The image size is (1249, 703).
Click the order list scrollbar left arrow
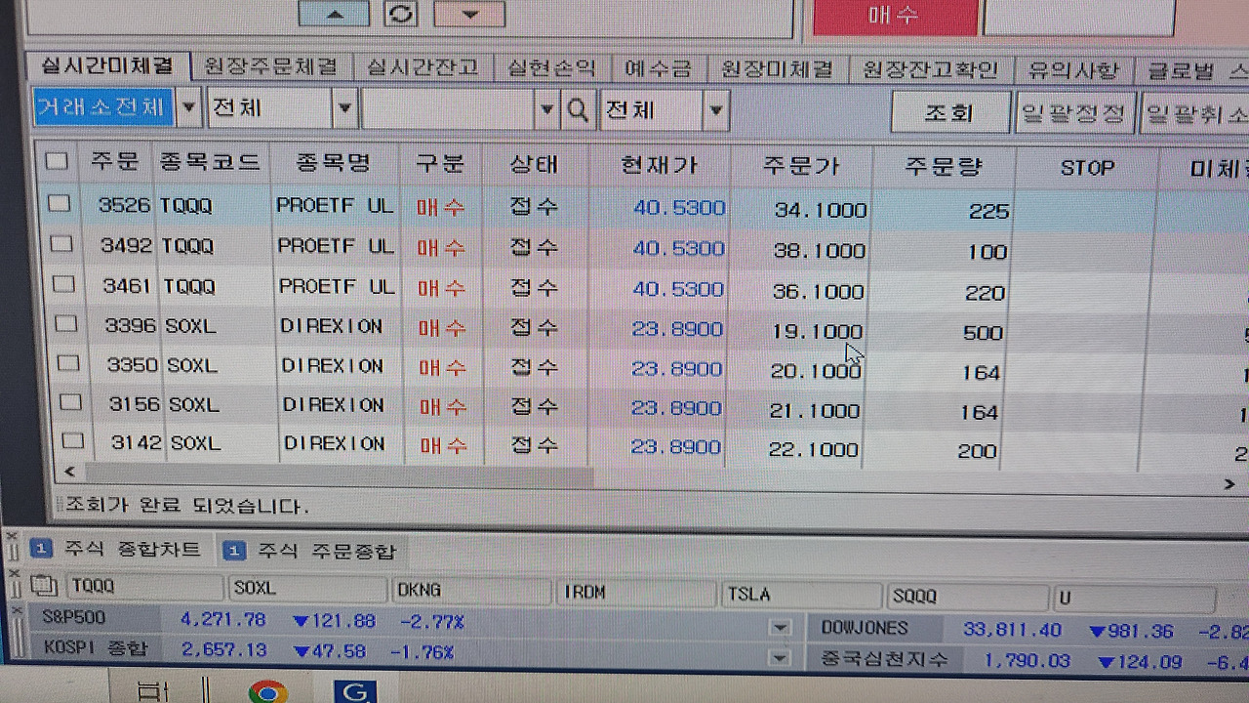click(x=68, y=473)
